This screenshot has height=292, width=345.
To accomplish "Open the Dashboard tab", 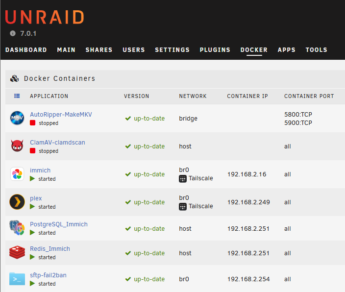I will click(x=26, y=50).
